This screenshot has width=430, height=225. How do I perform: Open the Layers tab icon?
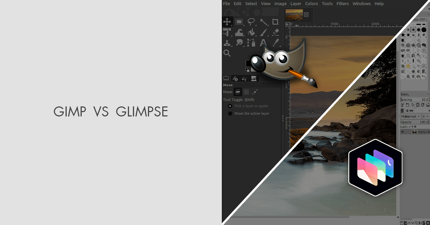(402, 111)
